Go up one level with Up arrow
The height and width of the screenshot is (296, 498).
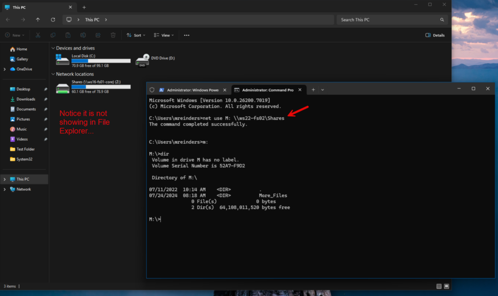(38, 20)
